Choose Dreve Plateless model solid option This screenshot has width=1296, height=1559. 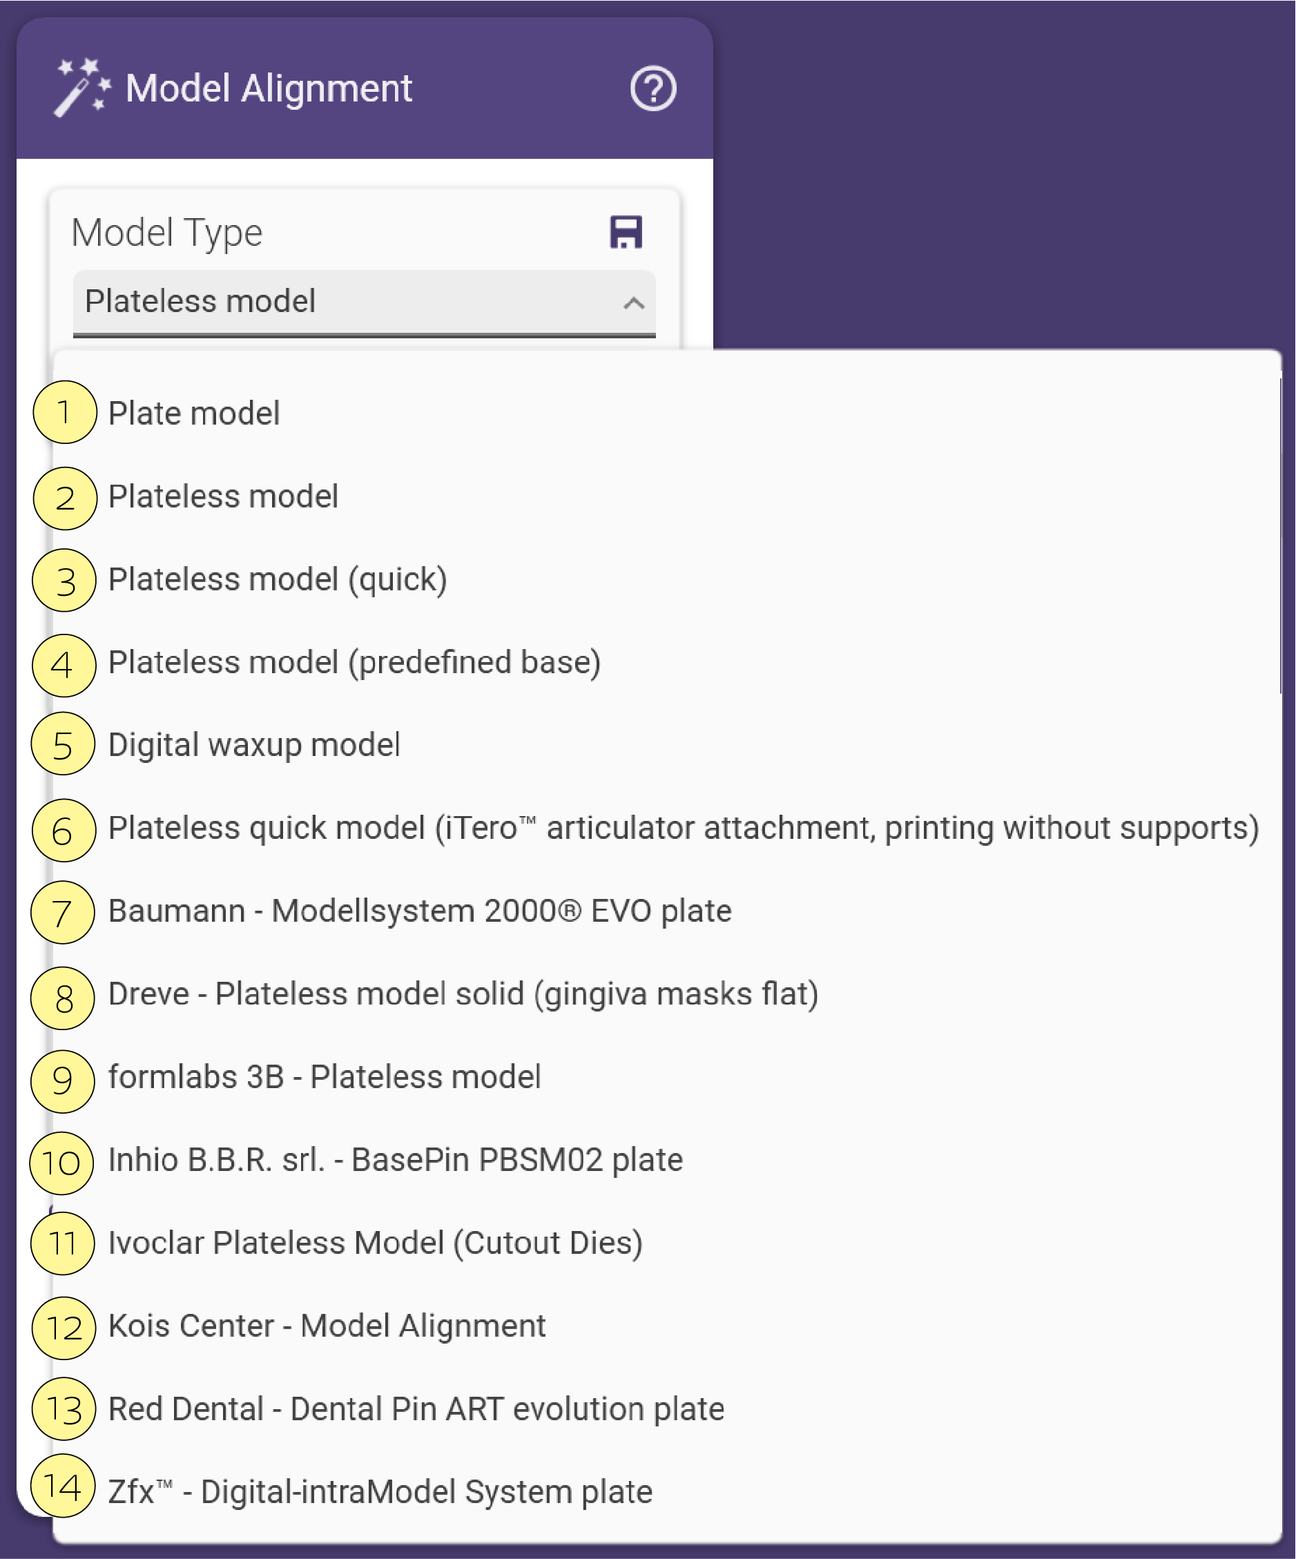(x=666, y=994)
